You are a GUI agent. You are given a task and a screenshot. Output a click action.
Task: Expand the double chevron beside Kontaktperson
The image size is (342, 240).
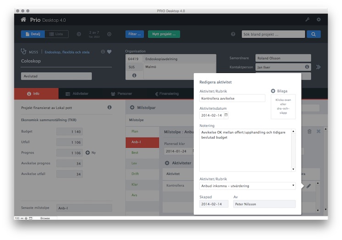coord(319,67)
